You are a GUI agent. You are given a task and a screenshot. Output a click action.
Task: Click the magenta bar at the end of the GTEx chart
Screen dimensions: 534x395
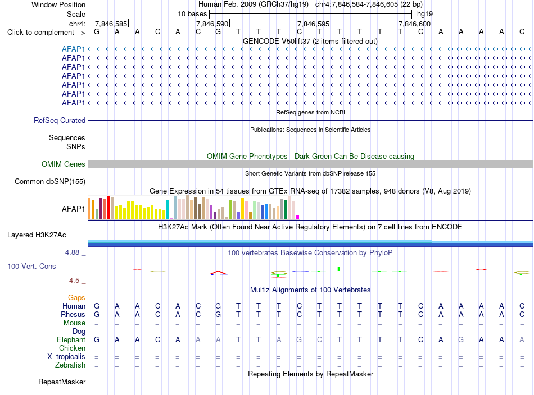coord(298,217)
